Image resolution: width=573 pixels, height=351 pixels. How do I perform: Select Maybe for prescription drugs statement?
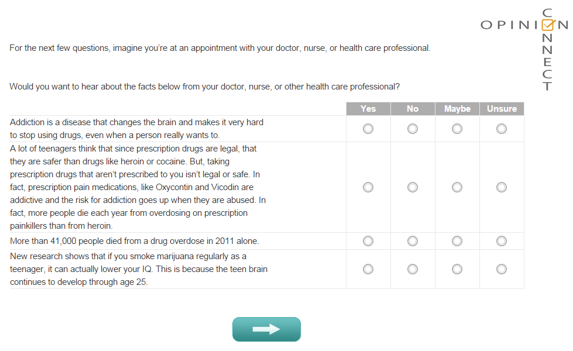click(457, 187)
